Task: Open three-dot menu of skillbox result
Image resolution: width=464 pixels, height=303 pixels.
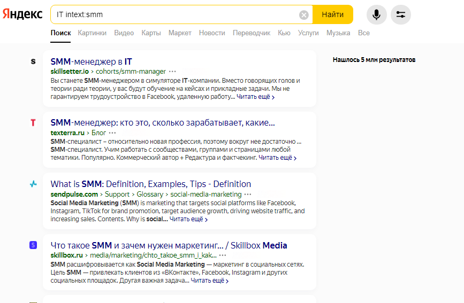Action: click(223, 255)
